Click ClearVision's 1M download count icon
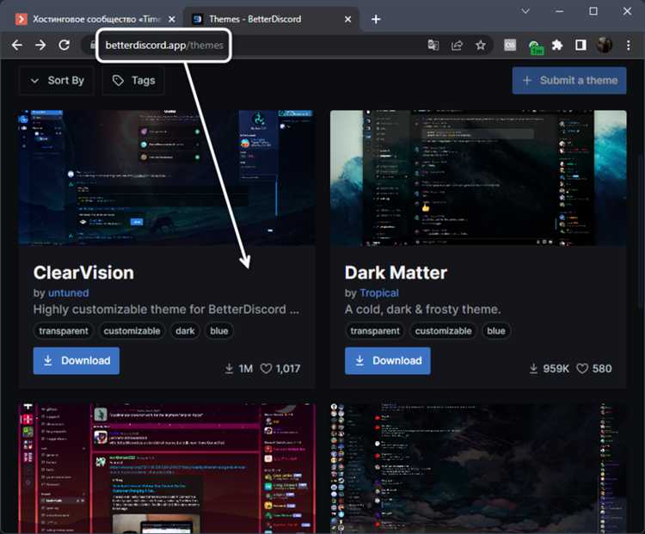The image size is (645, 534). click(229, 369)
